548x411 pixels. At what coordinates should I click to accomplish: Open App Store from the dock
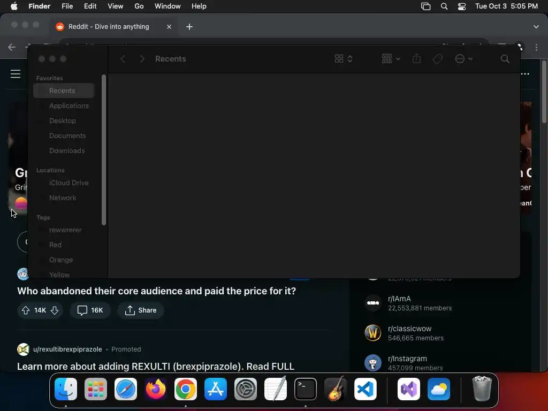(216, 389)
